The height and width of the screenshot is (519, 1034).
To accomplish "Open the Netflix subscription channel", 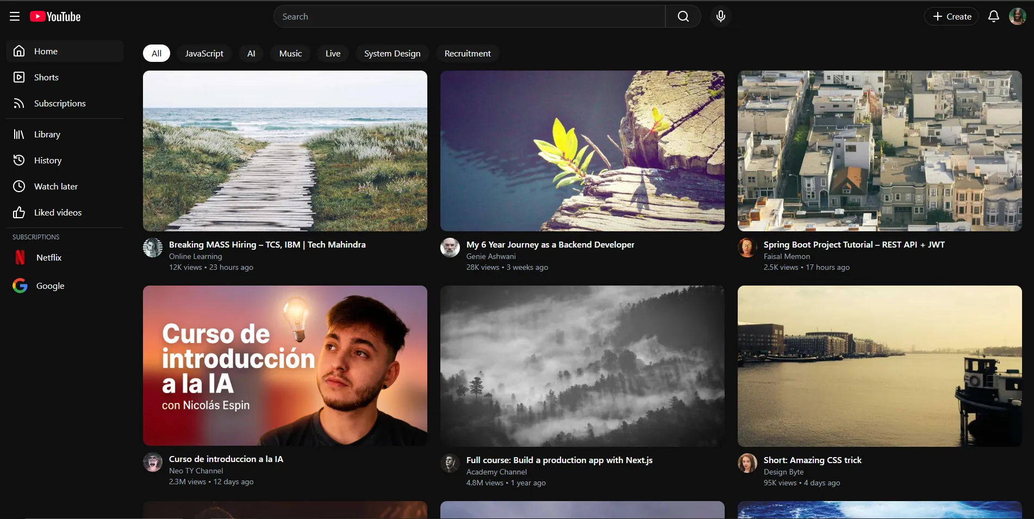I will tap(48, 257).
